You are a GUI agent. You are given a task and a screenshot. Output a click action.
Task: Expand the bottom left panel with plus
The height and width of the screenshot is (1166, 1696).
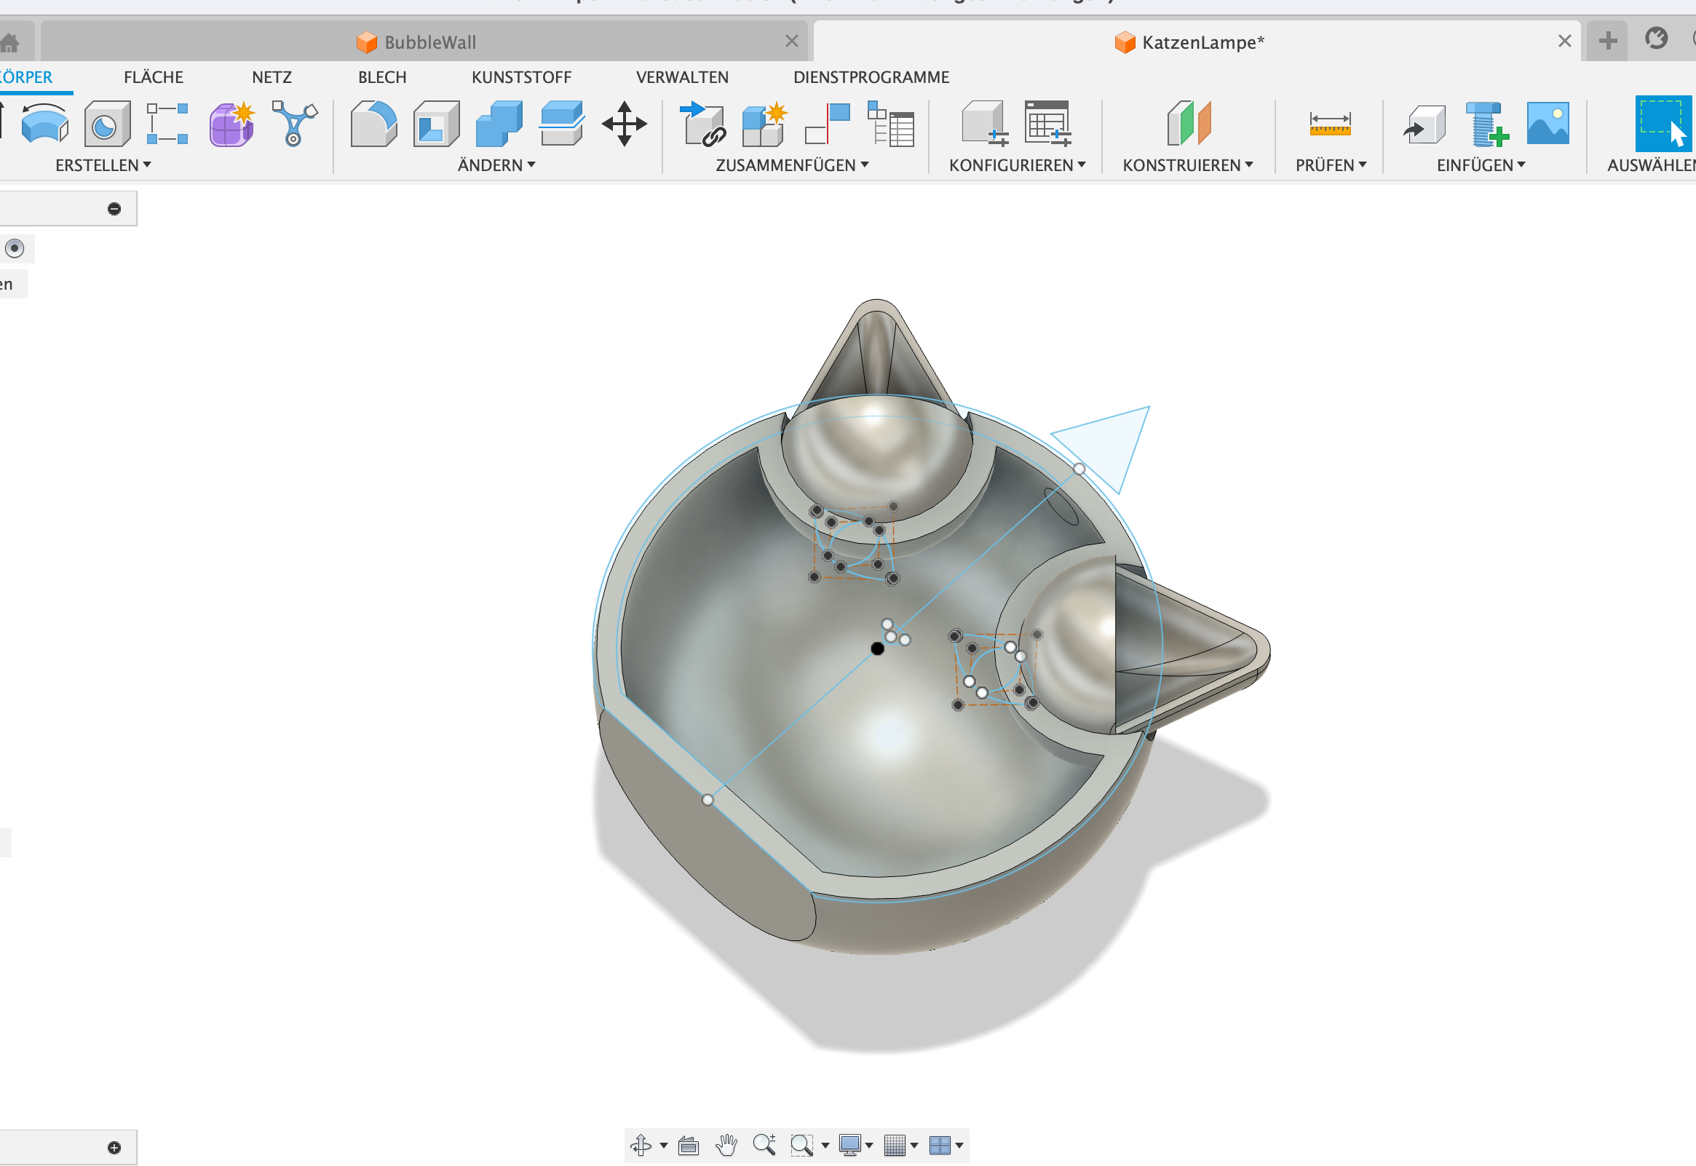pyautogui.click(x=114, y=1148)
